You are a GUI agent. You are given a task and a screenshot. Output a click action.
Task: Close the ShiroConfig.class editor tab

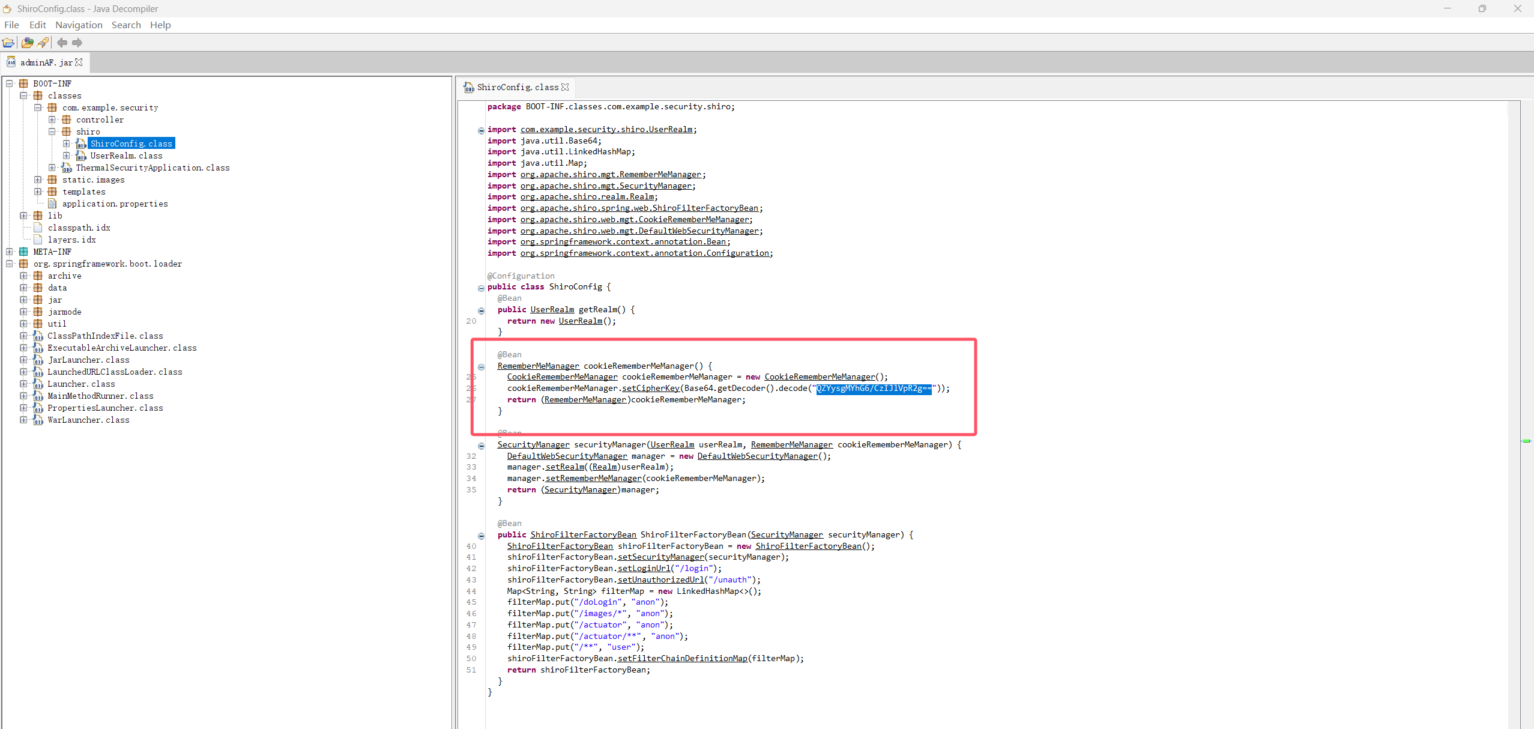565,87
